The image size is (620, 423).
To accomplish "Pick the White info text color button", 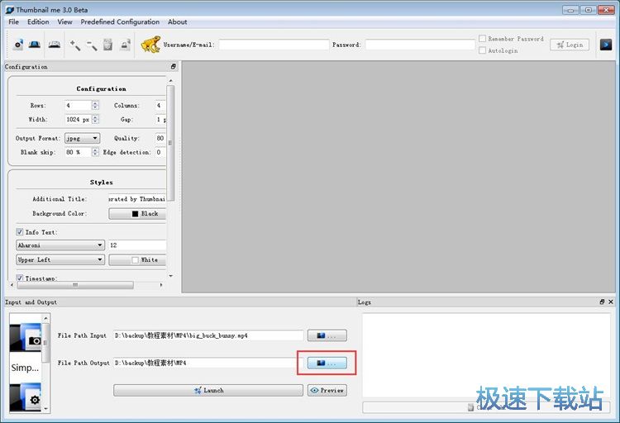I will [137, 259].
